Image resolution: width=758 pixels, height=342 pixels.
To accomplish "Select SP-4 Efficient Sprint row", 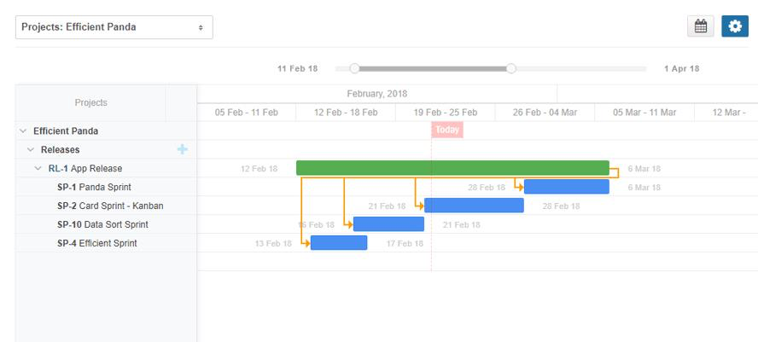I will [96, 244].
